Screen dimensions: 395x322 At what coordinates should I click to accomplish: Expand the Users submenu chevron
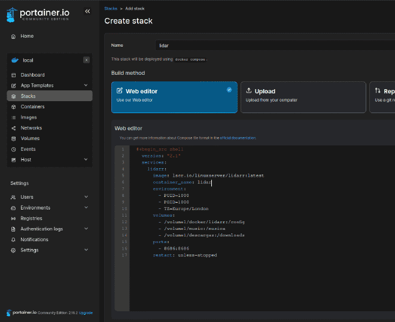click(86, 196)
